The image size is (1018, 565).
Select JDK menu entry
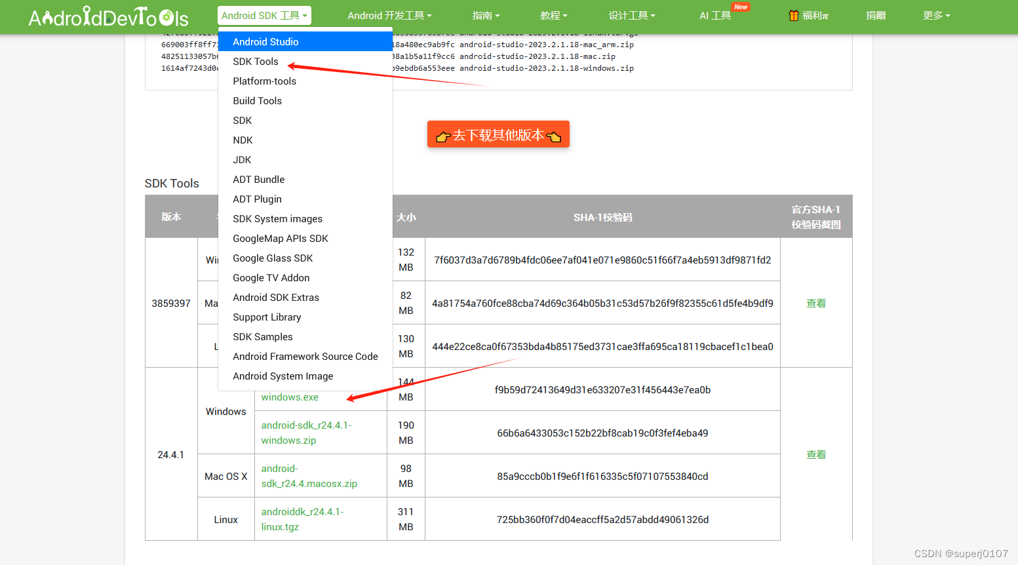pyautogui.click(x=305, y=159)
